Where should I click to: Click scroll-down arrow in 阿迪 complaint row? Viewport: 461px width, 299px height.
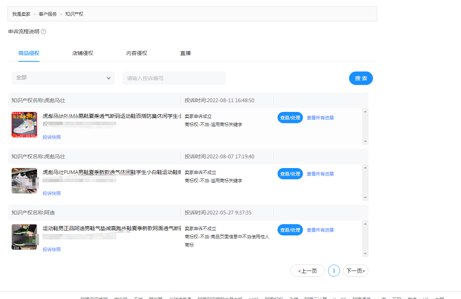point(366,254)
